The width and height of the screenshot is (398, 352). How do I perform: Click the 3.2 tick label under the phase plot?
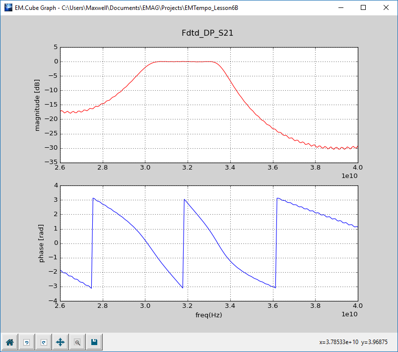(x=188, y=306)
